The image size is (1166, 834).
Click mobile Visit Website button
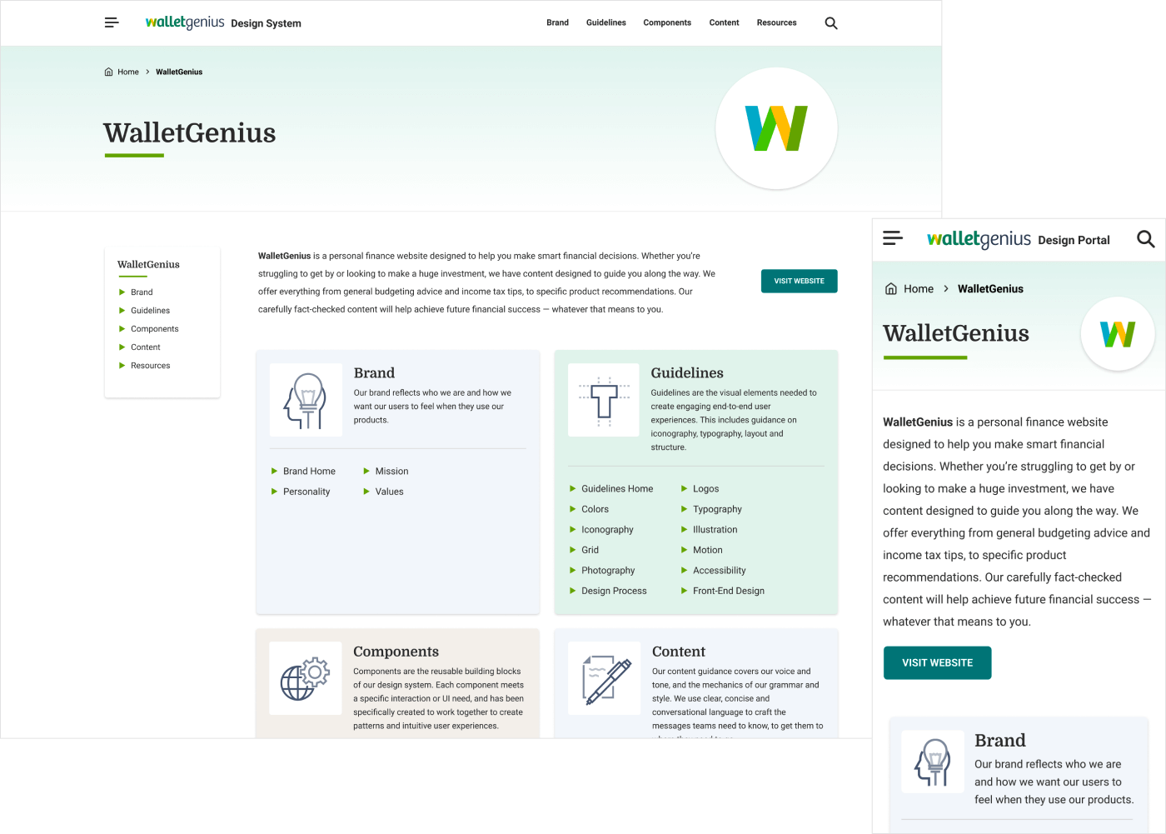point(937,662)
